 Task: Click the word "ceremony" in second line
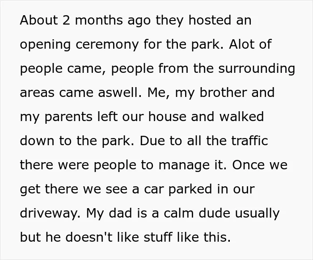[x=107, y=44]
